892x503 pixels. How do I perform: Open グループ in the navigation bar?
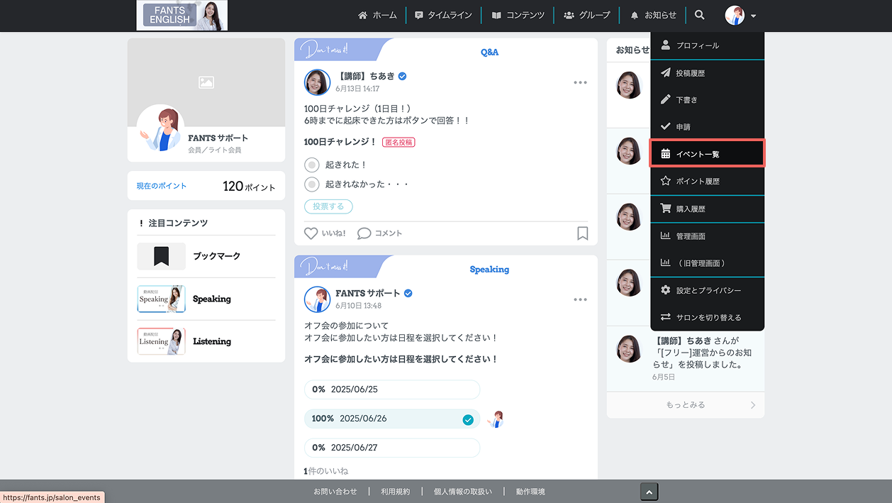[586, 15]
